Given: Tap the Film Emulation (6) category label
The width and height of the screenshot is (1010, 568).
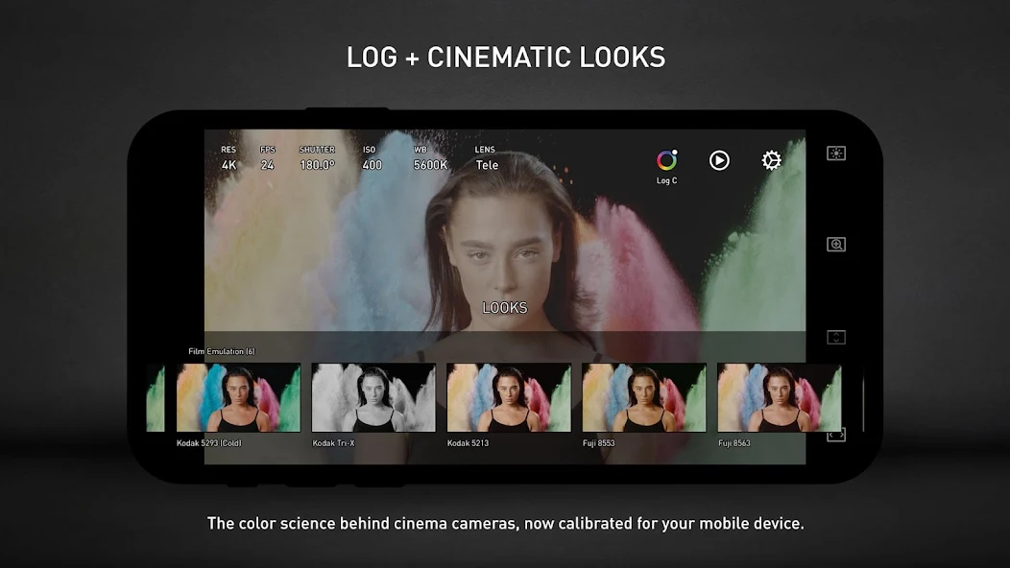Looking at the screenshot, I should click(222, 352).
